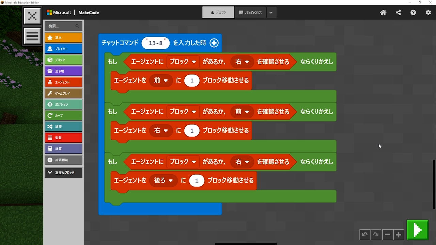Screen dimensions: 436x245
Task: Click the Undo arrow button
Action: 365,234
